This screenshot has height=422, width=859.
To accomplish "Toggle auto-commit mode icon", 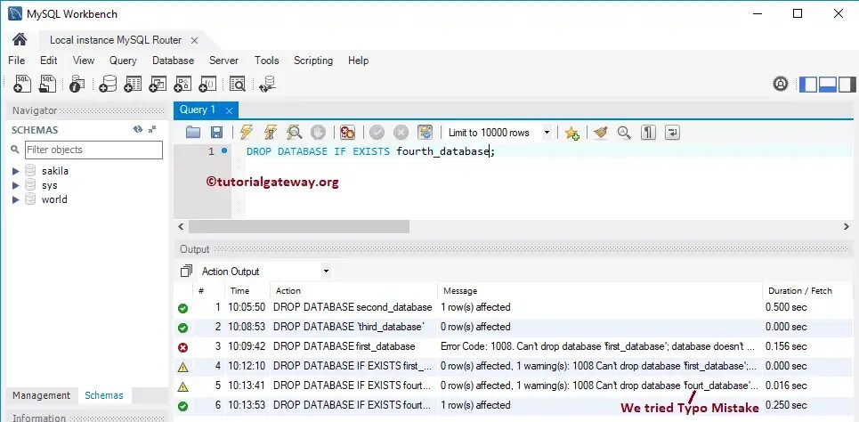I will 425,132.
